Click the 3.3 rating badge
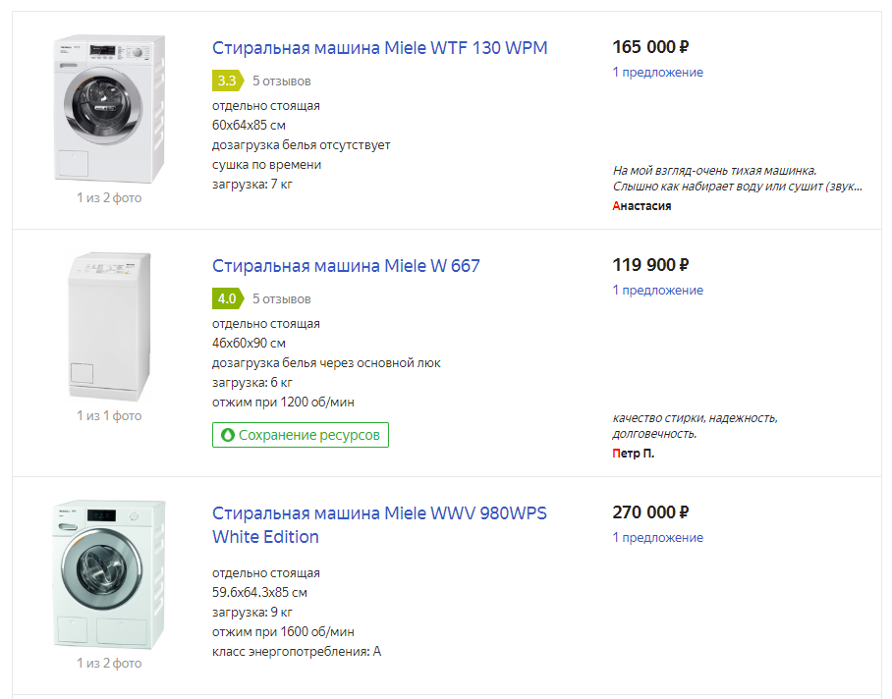 (227, 81)
